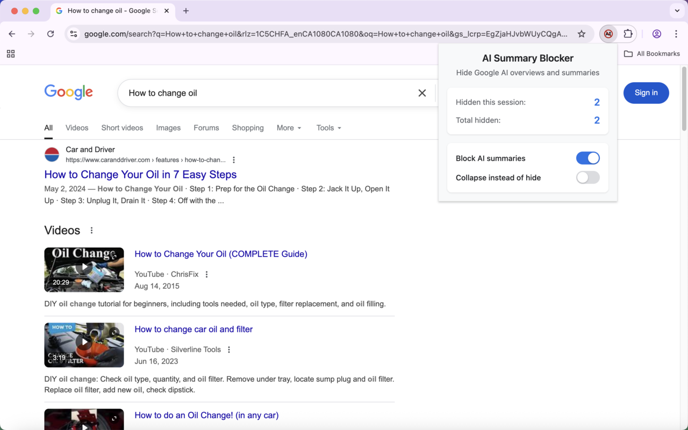The height and width of the screenshot is (430, 688).
Task: Click the chevron at top-right of toolbar
Action: (x=676, y=11)
